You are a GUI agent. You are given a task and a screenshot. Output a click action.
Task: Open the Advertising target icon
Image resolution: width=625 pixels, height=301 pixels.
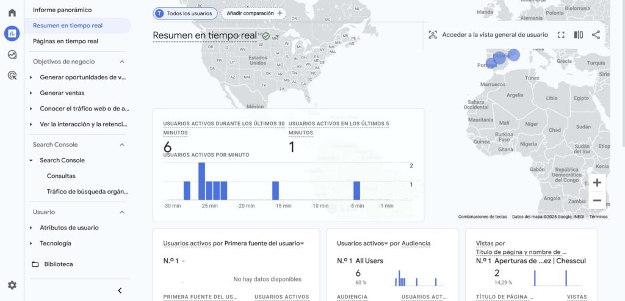[12, 76]
